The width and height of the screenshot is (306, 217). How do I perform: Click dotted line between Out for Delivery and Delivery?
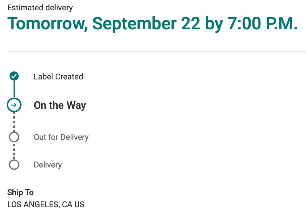(14, 151)
